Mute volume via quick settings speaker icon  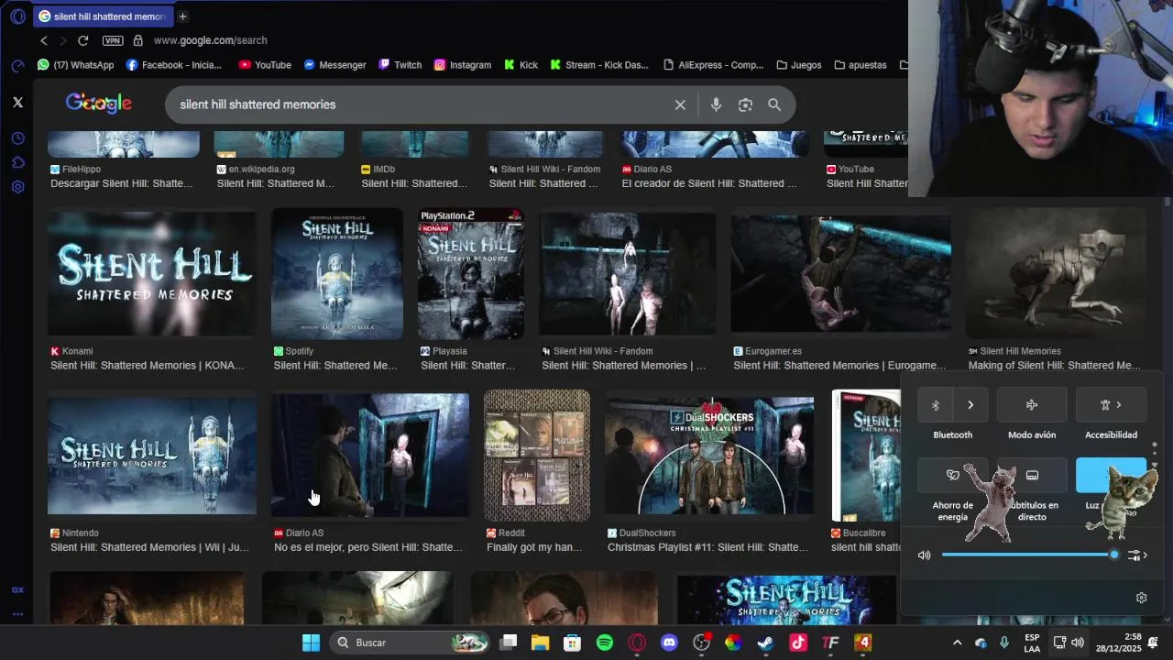point(924,555)
